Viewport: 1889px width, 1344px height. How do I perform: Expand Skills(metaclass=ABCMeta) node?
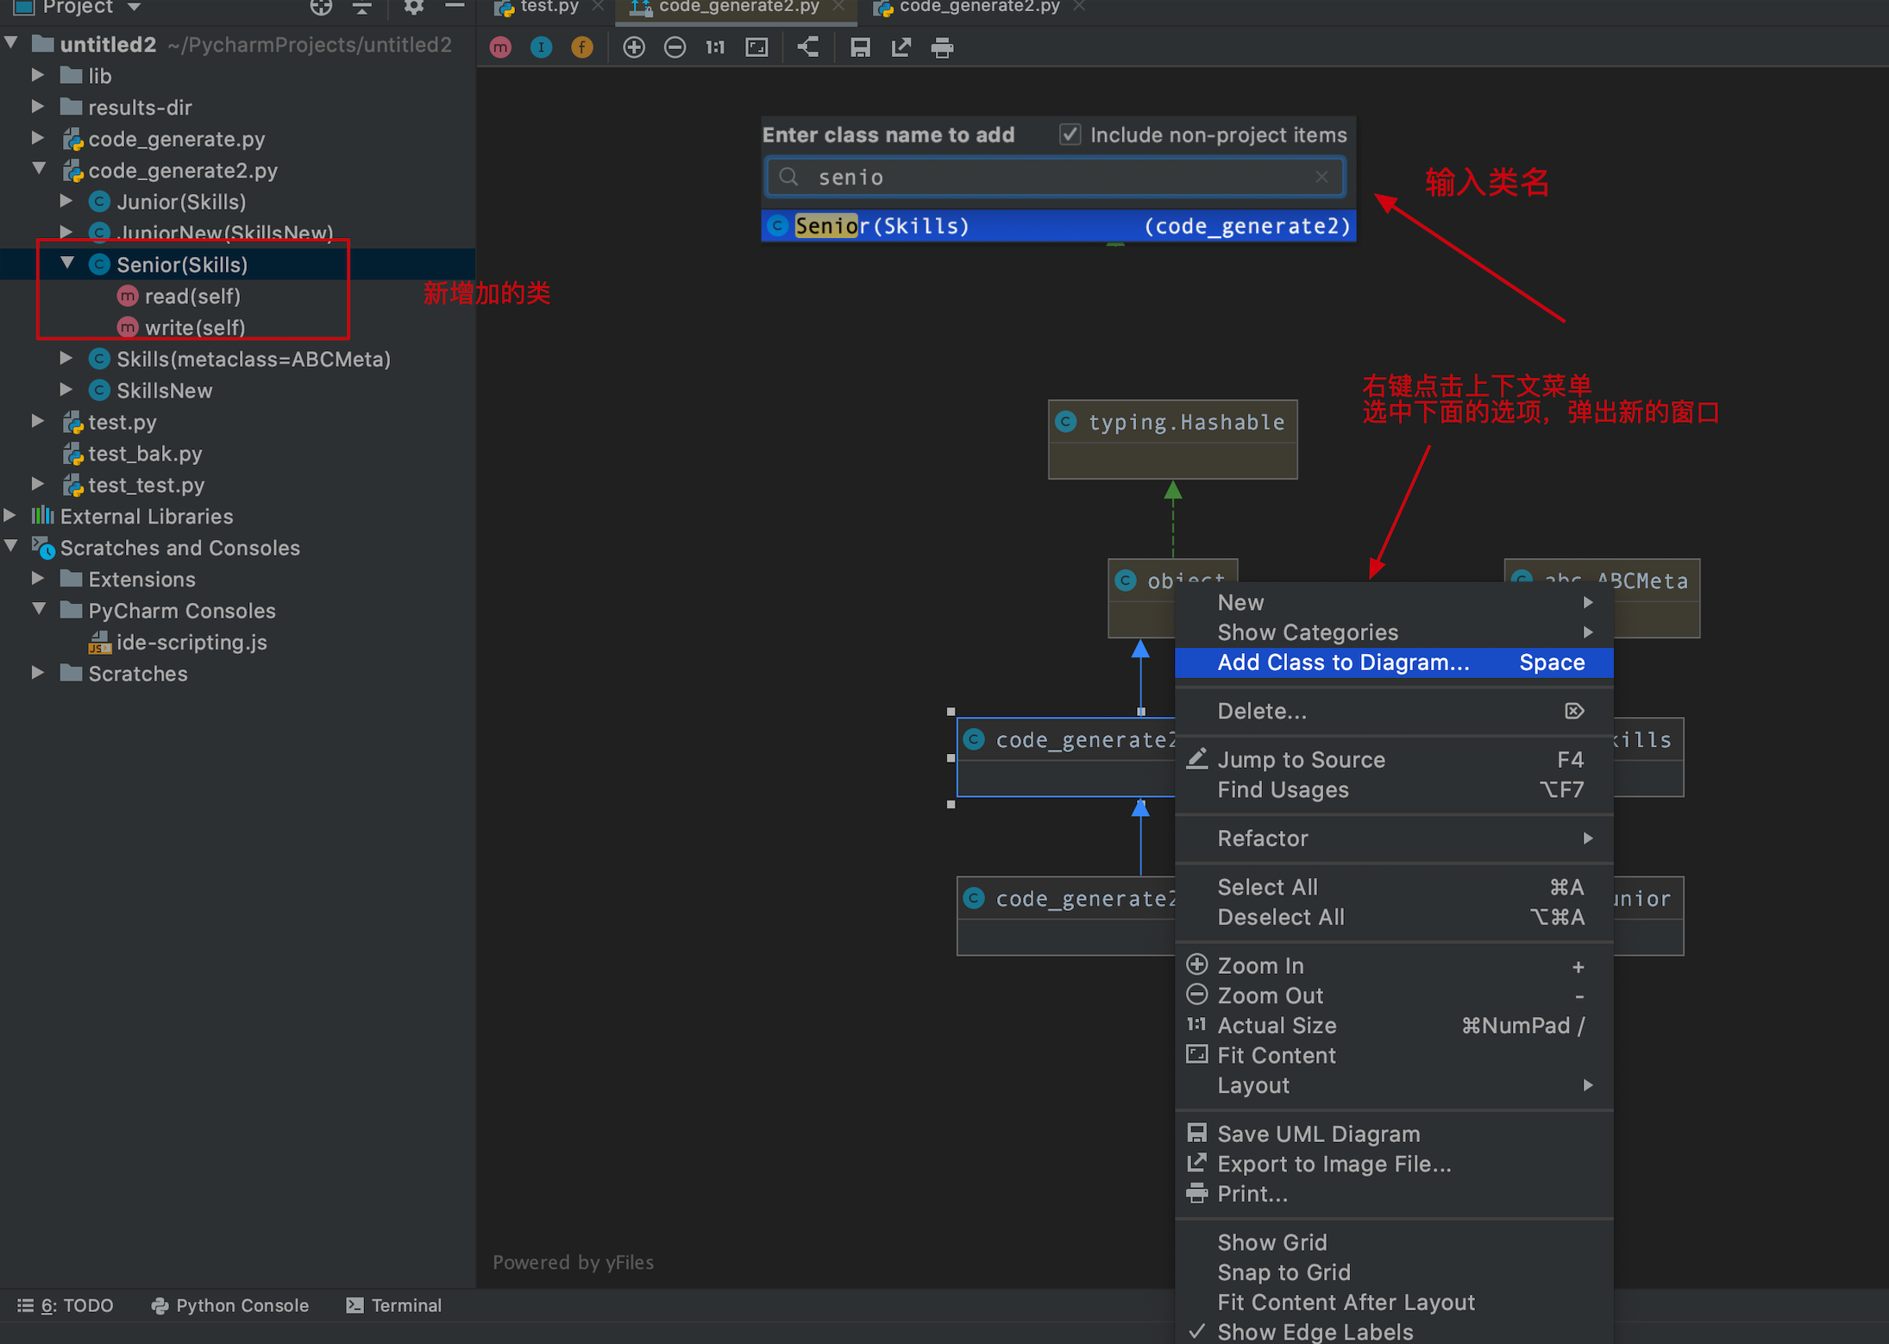tap(66, 358)
